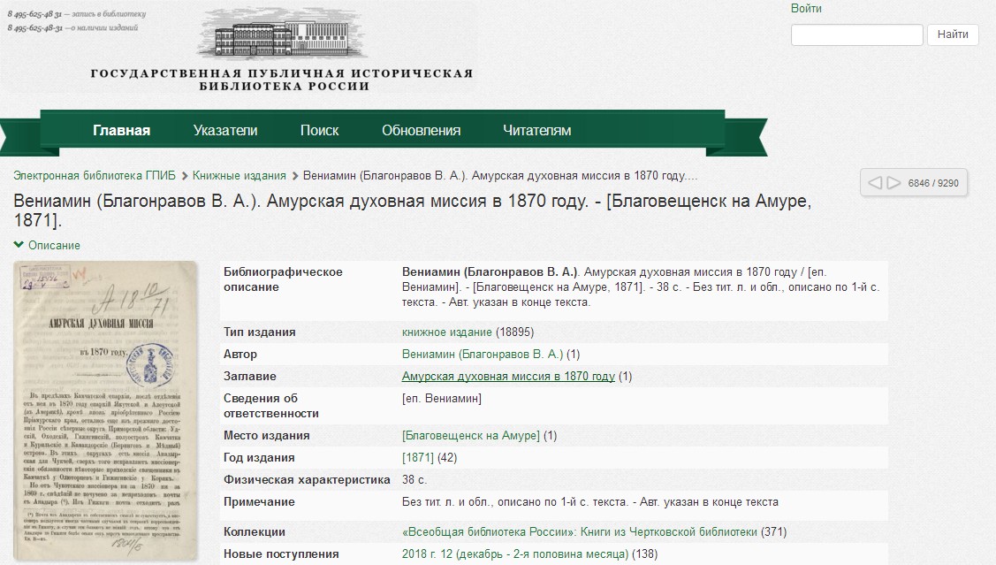Open title link Амурская духовная миссия в 1870 году

click(509, 377)
